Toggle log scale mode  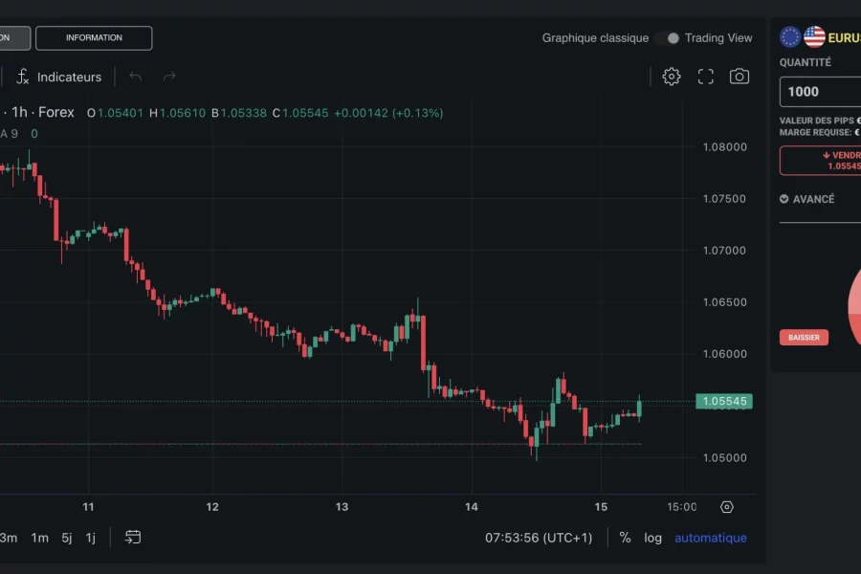652,538
